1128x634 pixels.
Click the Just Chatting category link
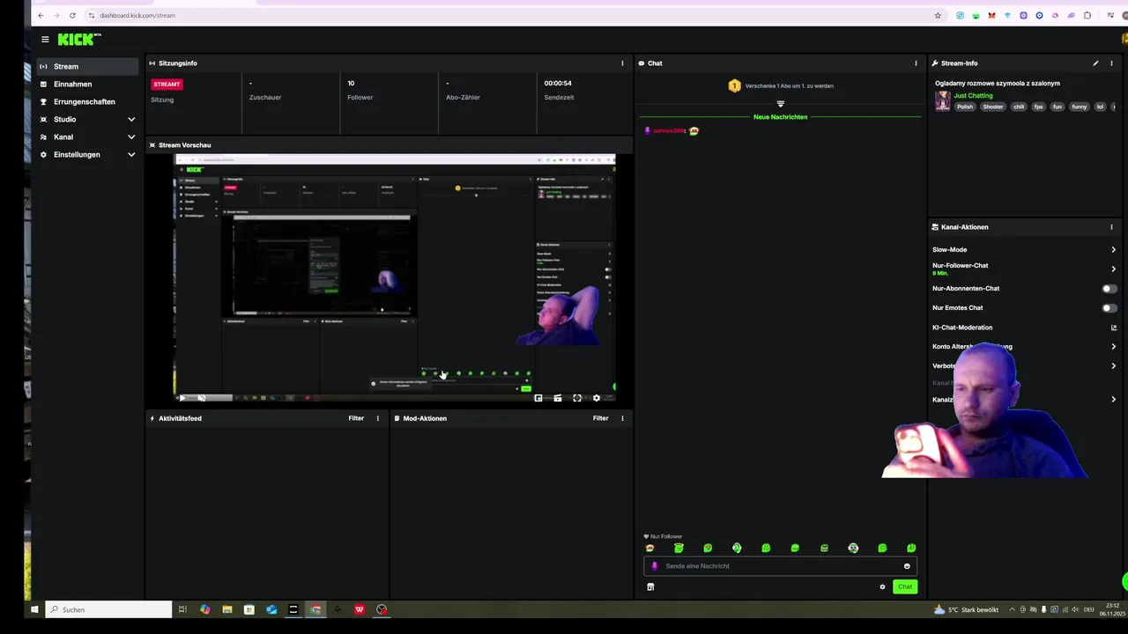[x=973, y=95]
